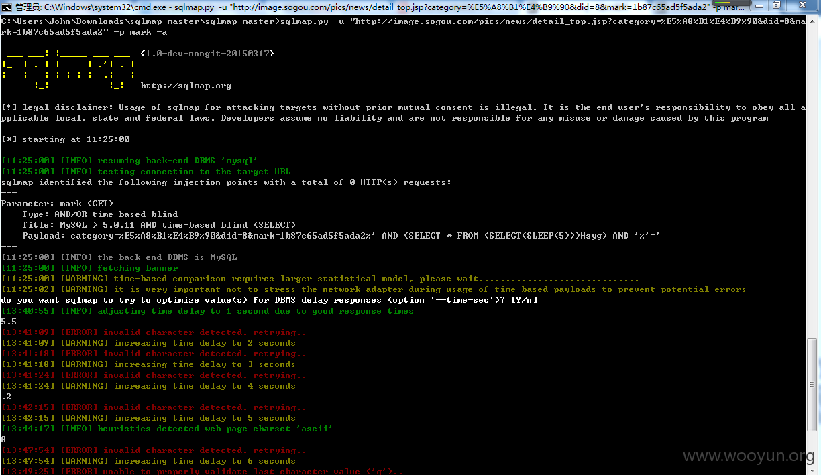Click the 'starting at 11:25:00' line

66,139
